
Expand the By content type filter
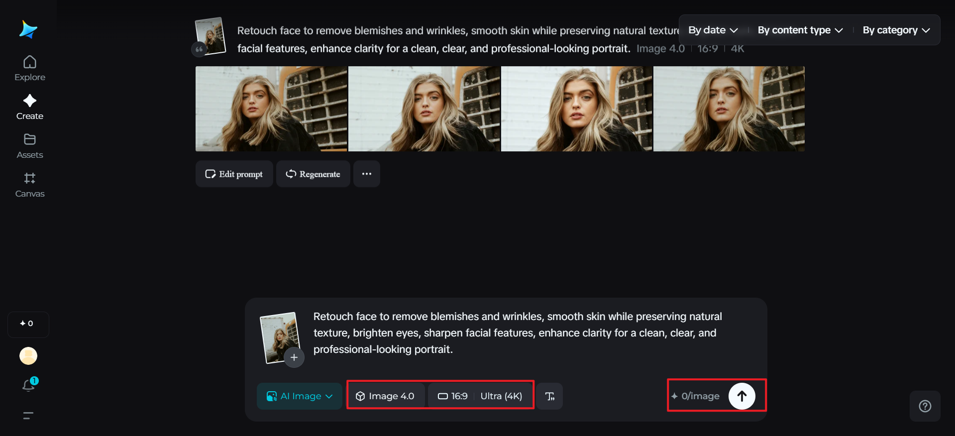pyautogui.click(x=800, y=30)
